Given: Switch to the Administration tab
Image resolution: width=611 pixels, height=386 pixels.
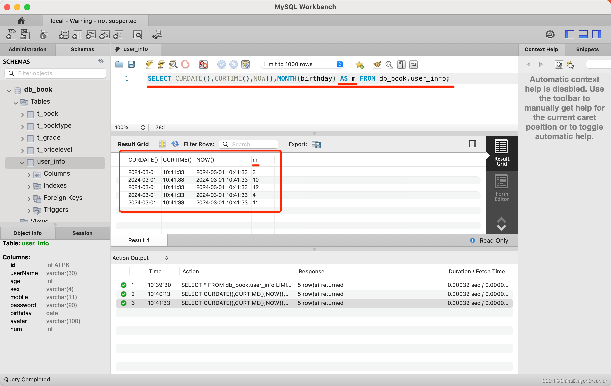Looking at the screenshot, I should (28, 49).
